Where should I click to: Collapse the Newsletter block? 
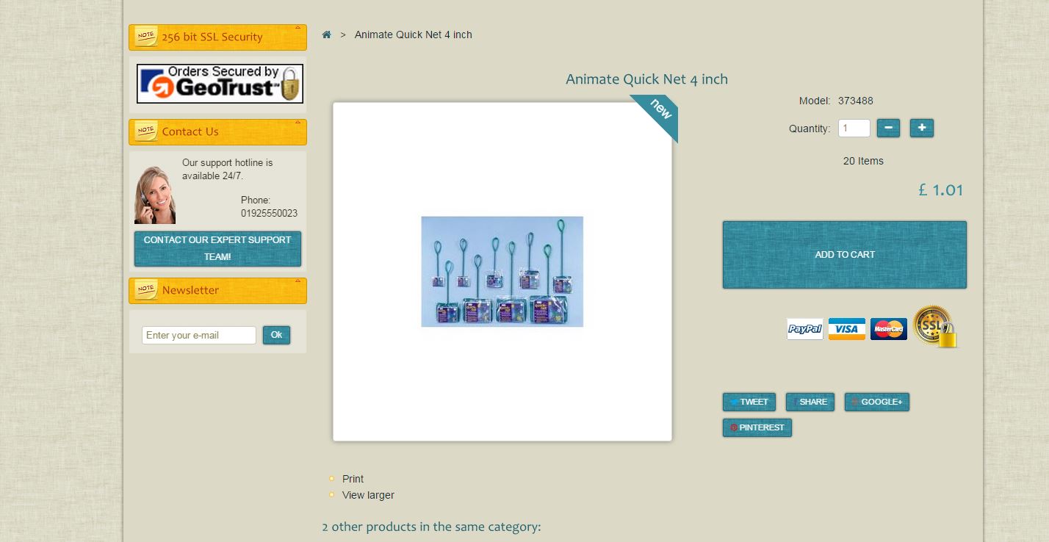coord(298,281)
